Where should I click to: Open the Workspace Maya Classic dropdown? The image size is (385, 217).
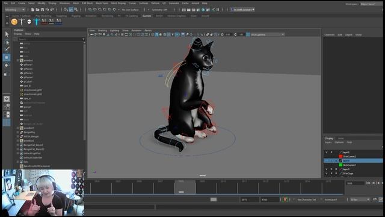371,4
